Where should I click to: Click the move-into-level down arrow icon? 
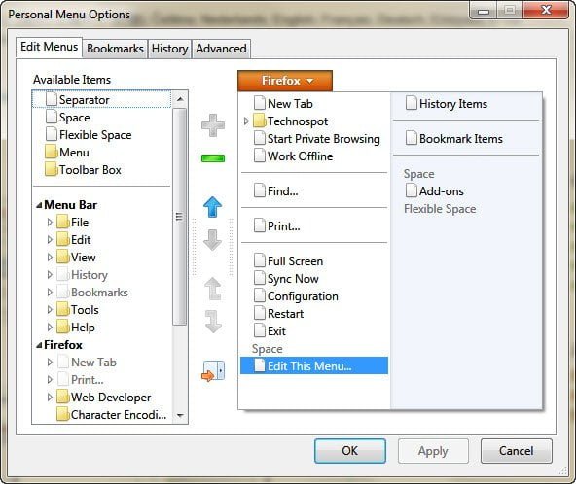[213, 322]
